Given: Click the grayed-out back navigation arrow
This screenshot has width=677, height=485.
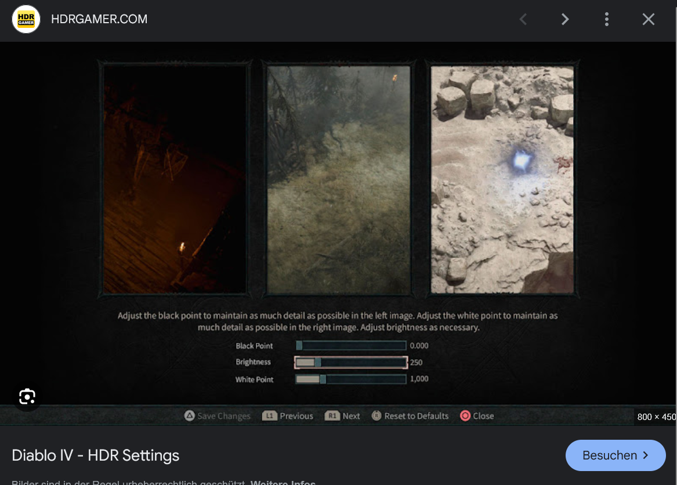Looking at the screenshot, I should [x=523, y=19].
